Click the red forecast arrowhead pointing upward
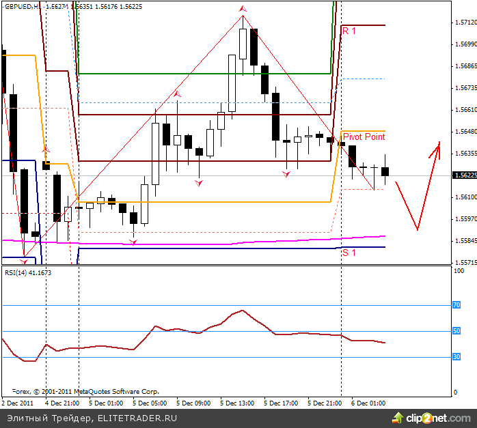The image size is (477, 428). pyautogui.click(x=437, y=147)
